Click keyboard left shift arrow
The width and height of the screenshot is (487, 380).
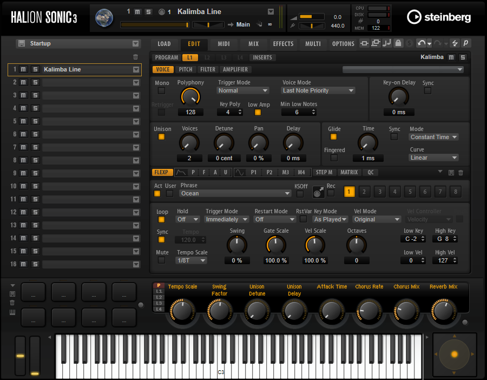50,337
